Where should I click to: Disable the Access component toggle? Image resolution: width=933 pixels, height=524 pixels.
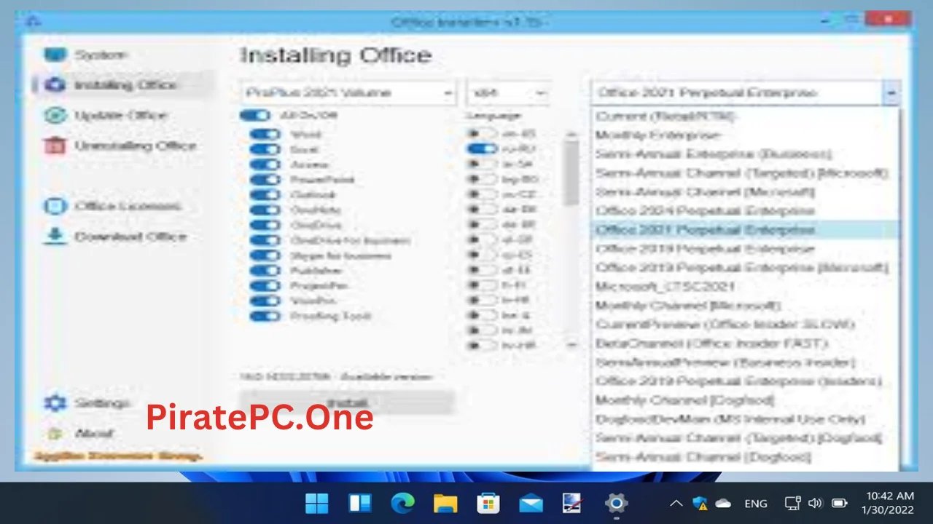pos(265,164)
